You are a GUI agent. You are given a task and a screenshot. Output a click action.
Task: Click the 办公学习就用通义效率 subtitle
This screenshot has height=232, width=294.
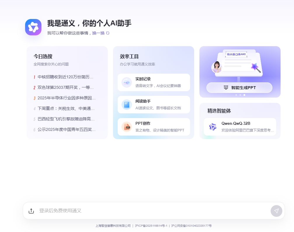[138, 64]
